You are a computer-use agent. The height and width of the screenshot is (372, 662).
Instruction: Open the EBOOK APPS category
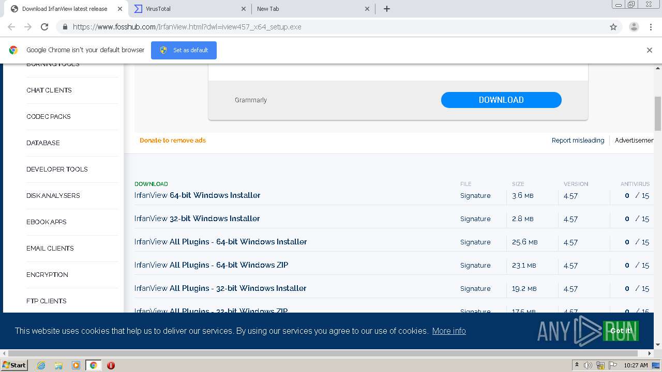coord(47,222)
